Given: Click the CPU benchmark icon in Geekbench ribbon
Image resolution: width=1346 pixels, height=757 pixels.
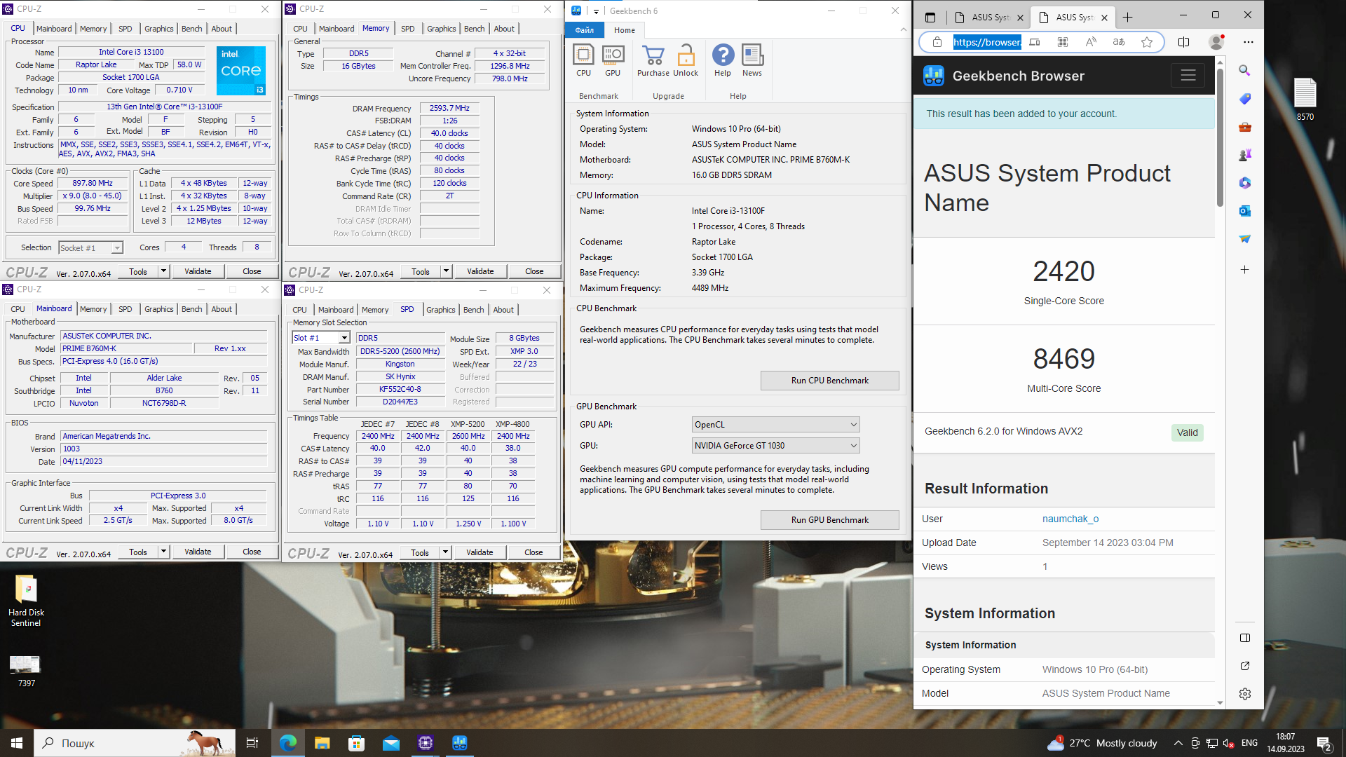Looking at the screenshot, I should [x=583, y=60].
